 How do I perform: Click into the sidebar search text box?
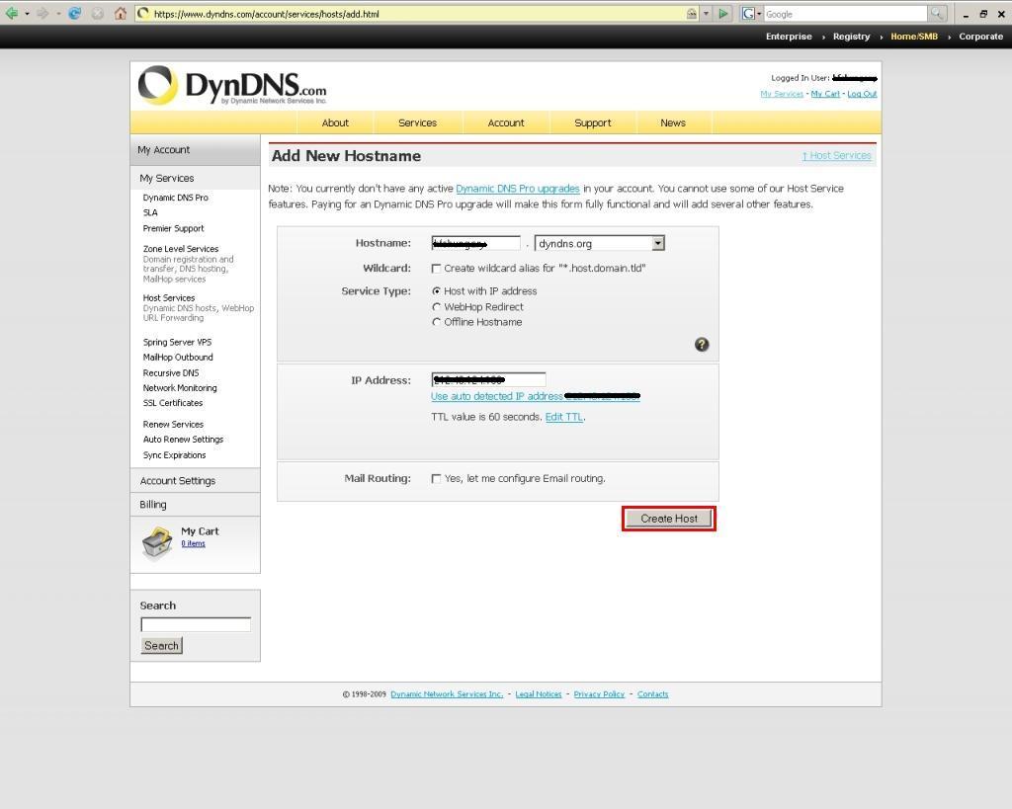click(196, 624)
